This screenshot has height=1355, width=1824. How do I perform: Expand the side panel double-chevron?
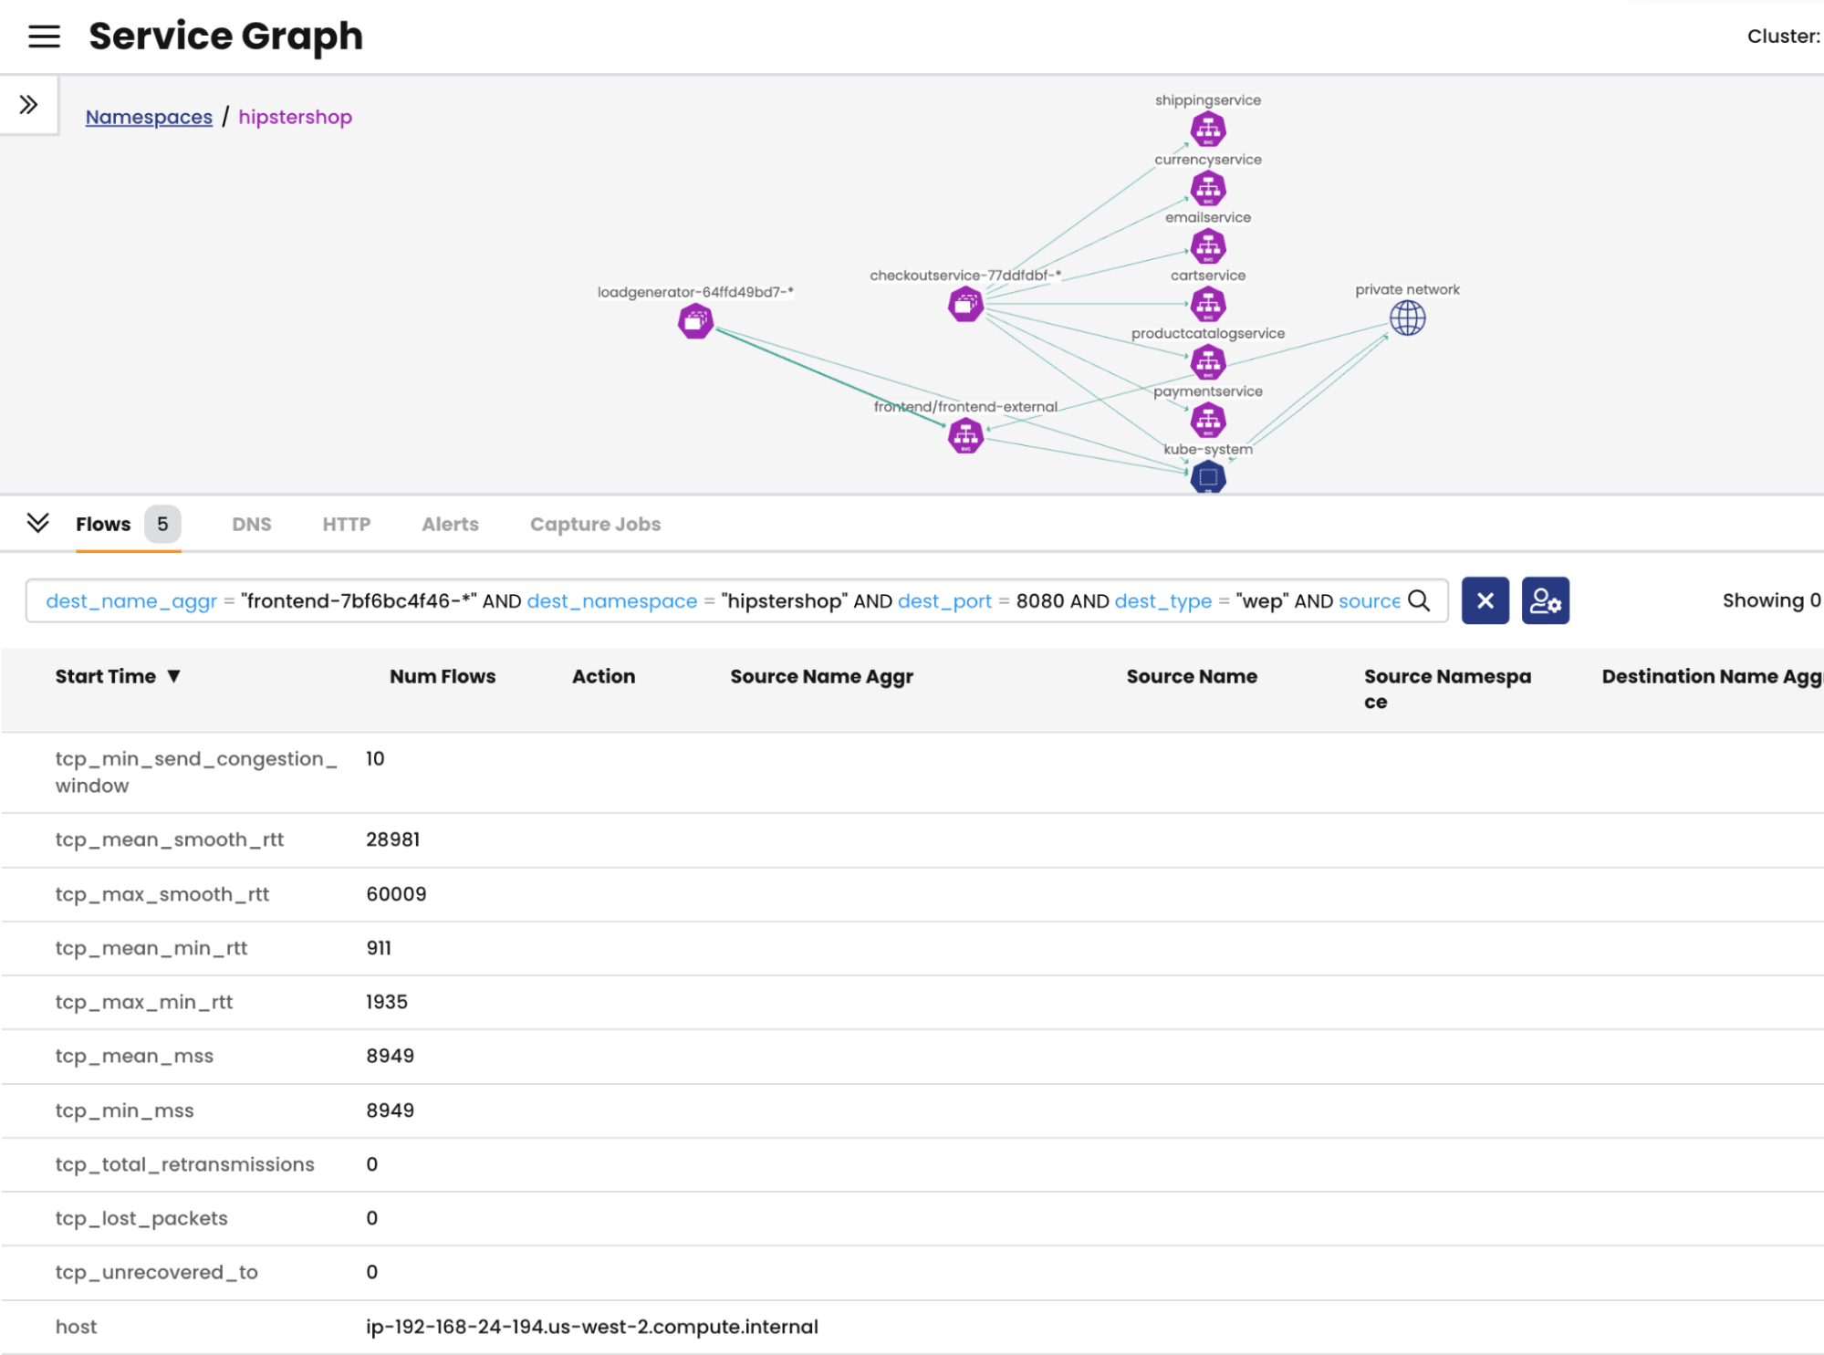click(28, 105)
